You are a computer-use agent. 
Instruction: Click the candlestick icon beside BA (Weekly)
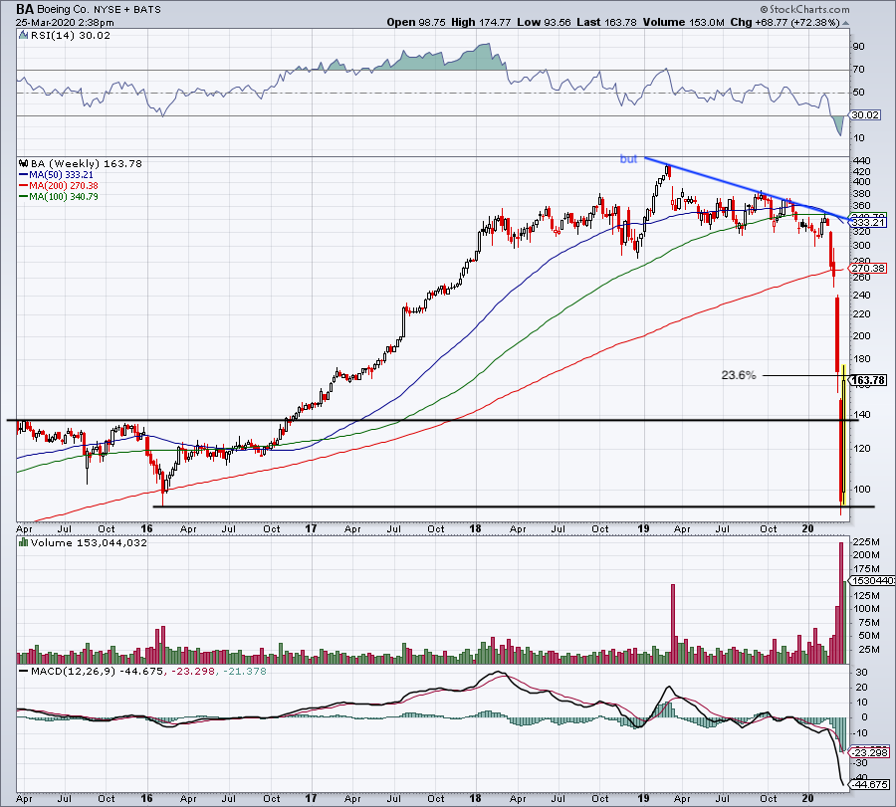pos(24,164)
